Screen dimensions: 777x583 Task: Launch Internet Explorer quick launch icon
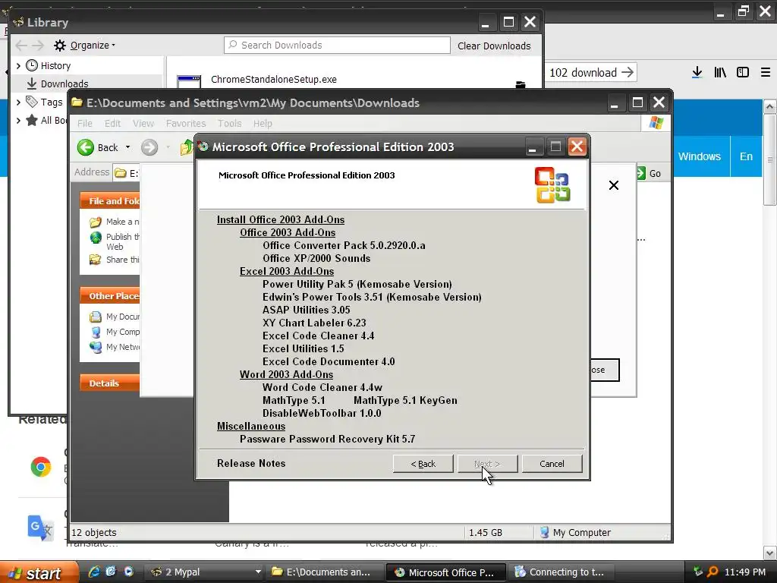(x=93, y=572)
